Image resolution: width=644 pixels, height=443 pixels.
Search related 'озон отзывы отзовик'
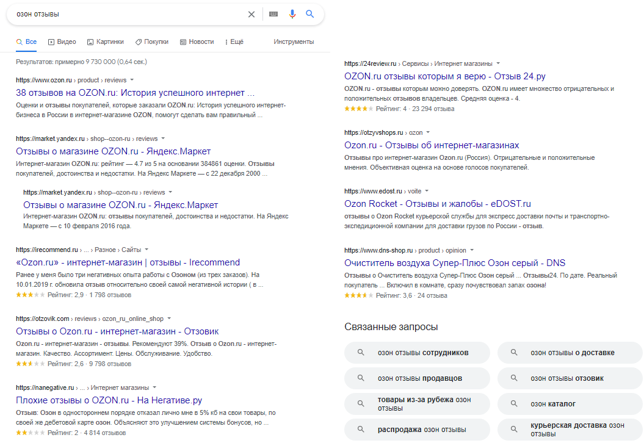click(570, 378)
